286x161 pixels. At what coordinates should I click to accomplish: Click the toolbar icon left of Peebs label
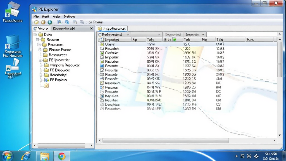coord(82,22)
